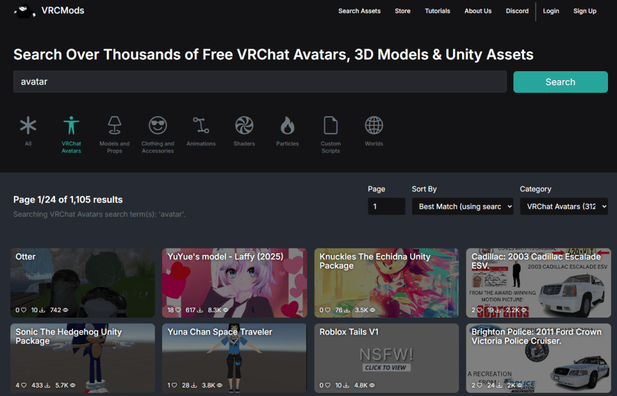Click the Sign Up link

click(584, 11)
